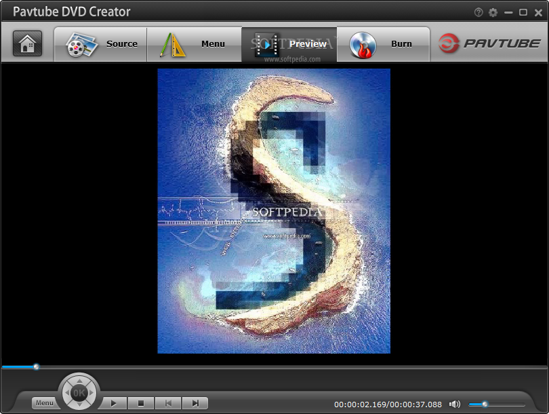
Task: Play the DVD preview
Action: click(113, 404)
